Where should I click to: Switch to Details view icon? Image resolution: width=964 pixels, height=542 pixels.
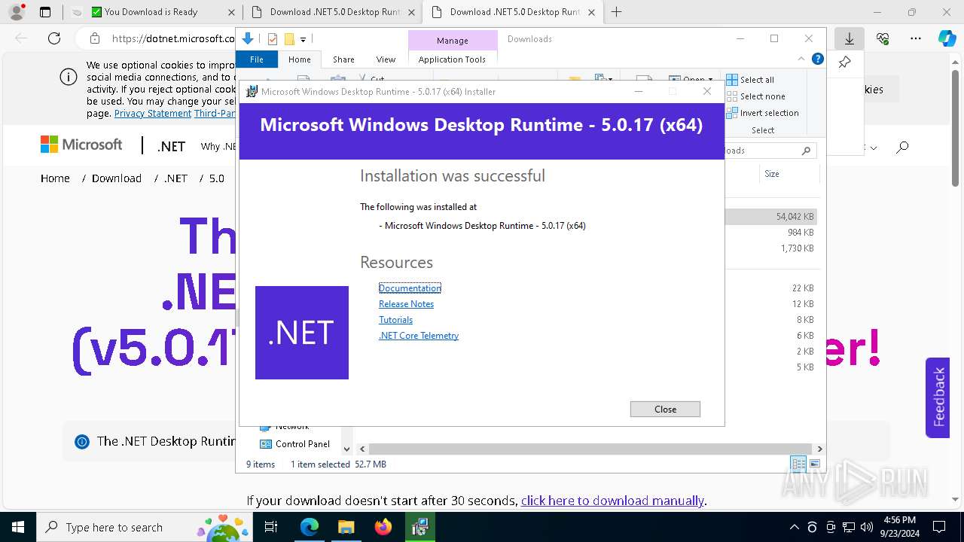(798, 464)
